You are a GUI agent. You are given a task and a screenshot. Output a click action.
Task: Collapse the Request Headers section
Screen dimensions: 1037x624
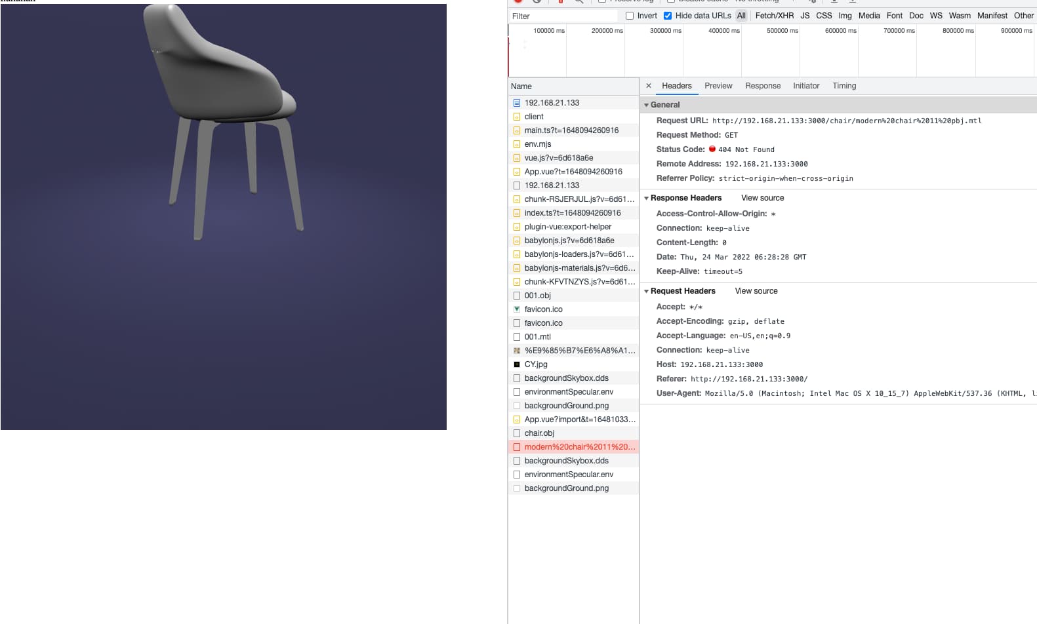646,291
